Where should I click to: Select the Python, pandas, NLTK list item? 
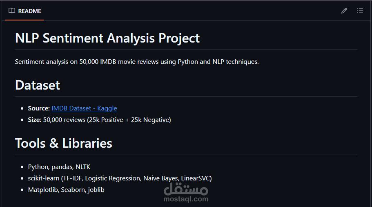59,167
